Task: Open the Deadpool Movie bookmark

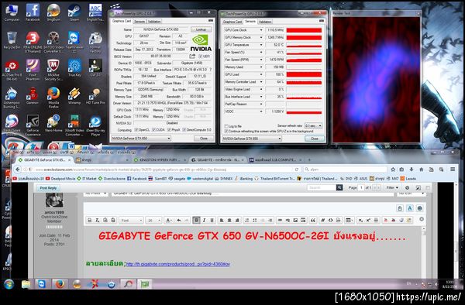Action: click(x=60, y=179)
